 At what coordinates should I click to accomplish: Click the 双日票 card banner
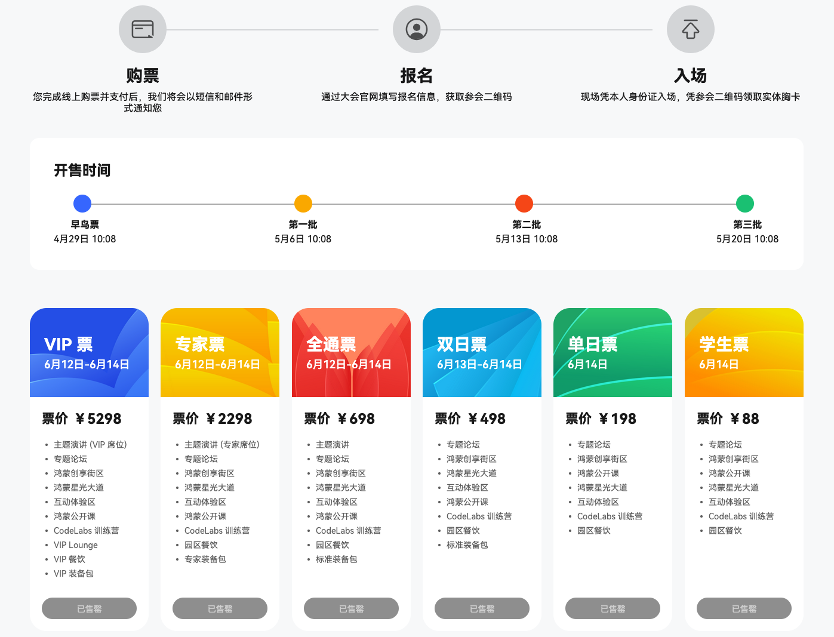(482, 352)
